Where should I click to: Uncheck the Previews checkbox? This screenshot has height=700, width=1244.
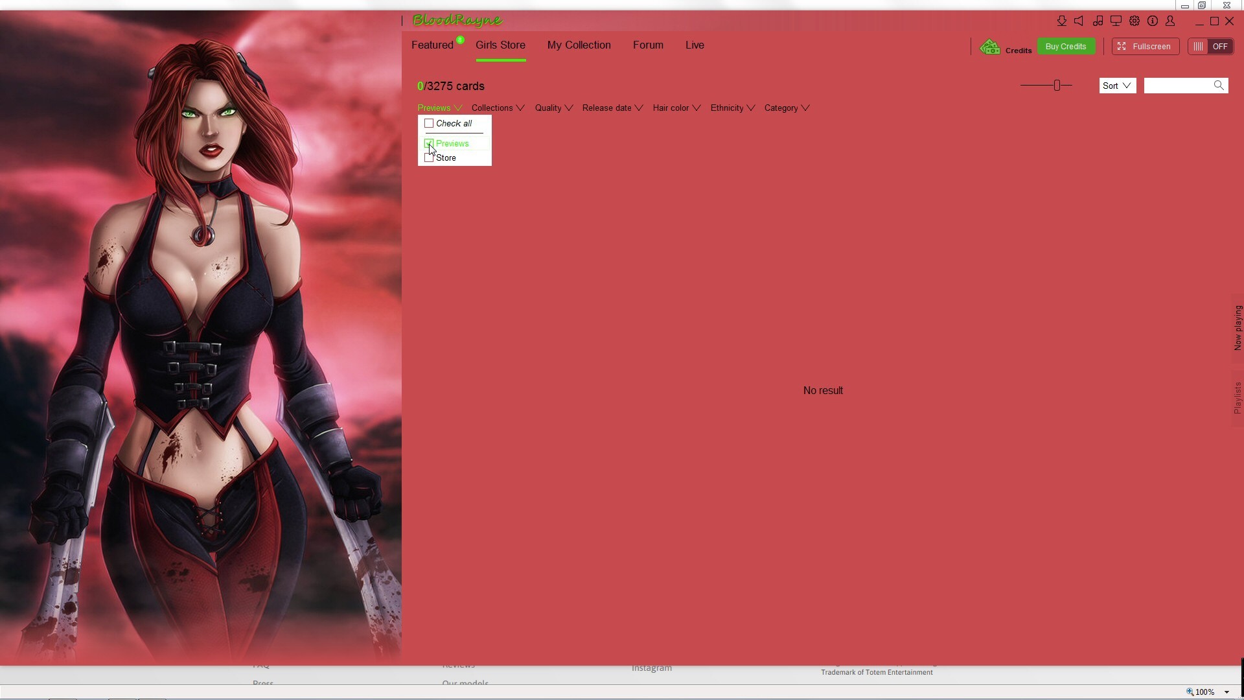click(429, 143)
